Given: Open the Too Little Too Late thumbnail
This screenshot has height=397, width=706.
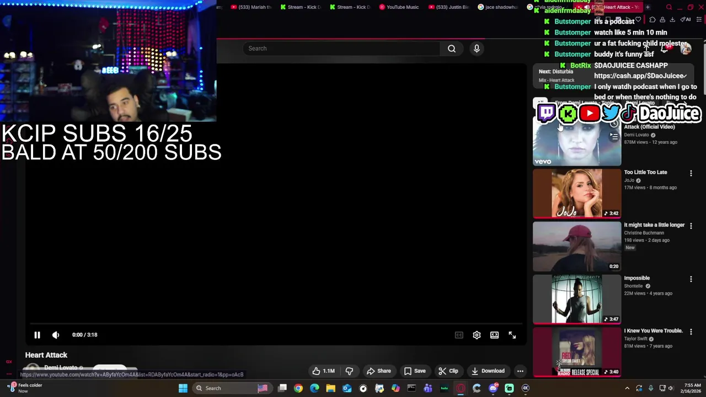Looking at the screenshot, I should [x=577, y=194].
